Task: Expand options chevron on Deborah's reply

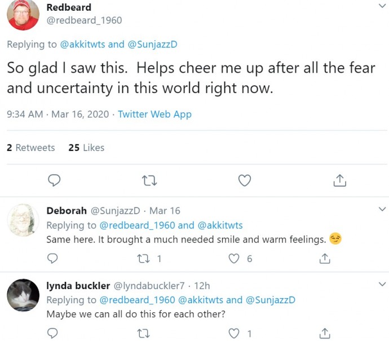Action: pyautogui.click(x=382, y=208)
